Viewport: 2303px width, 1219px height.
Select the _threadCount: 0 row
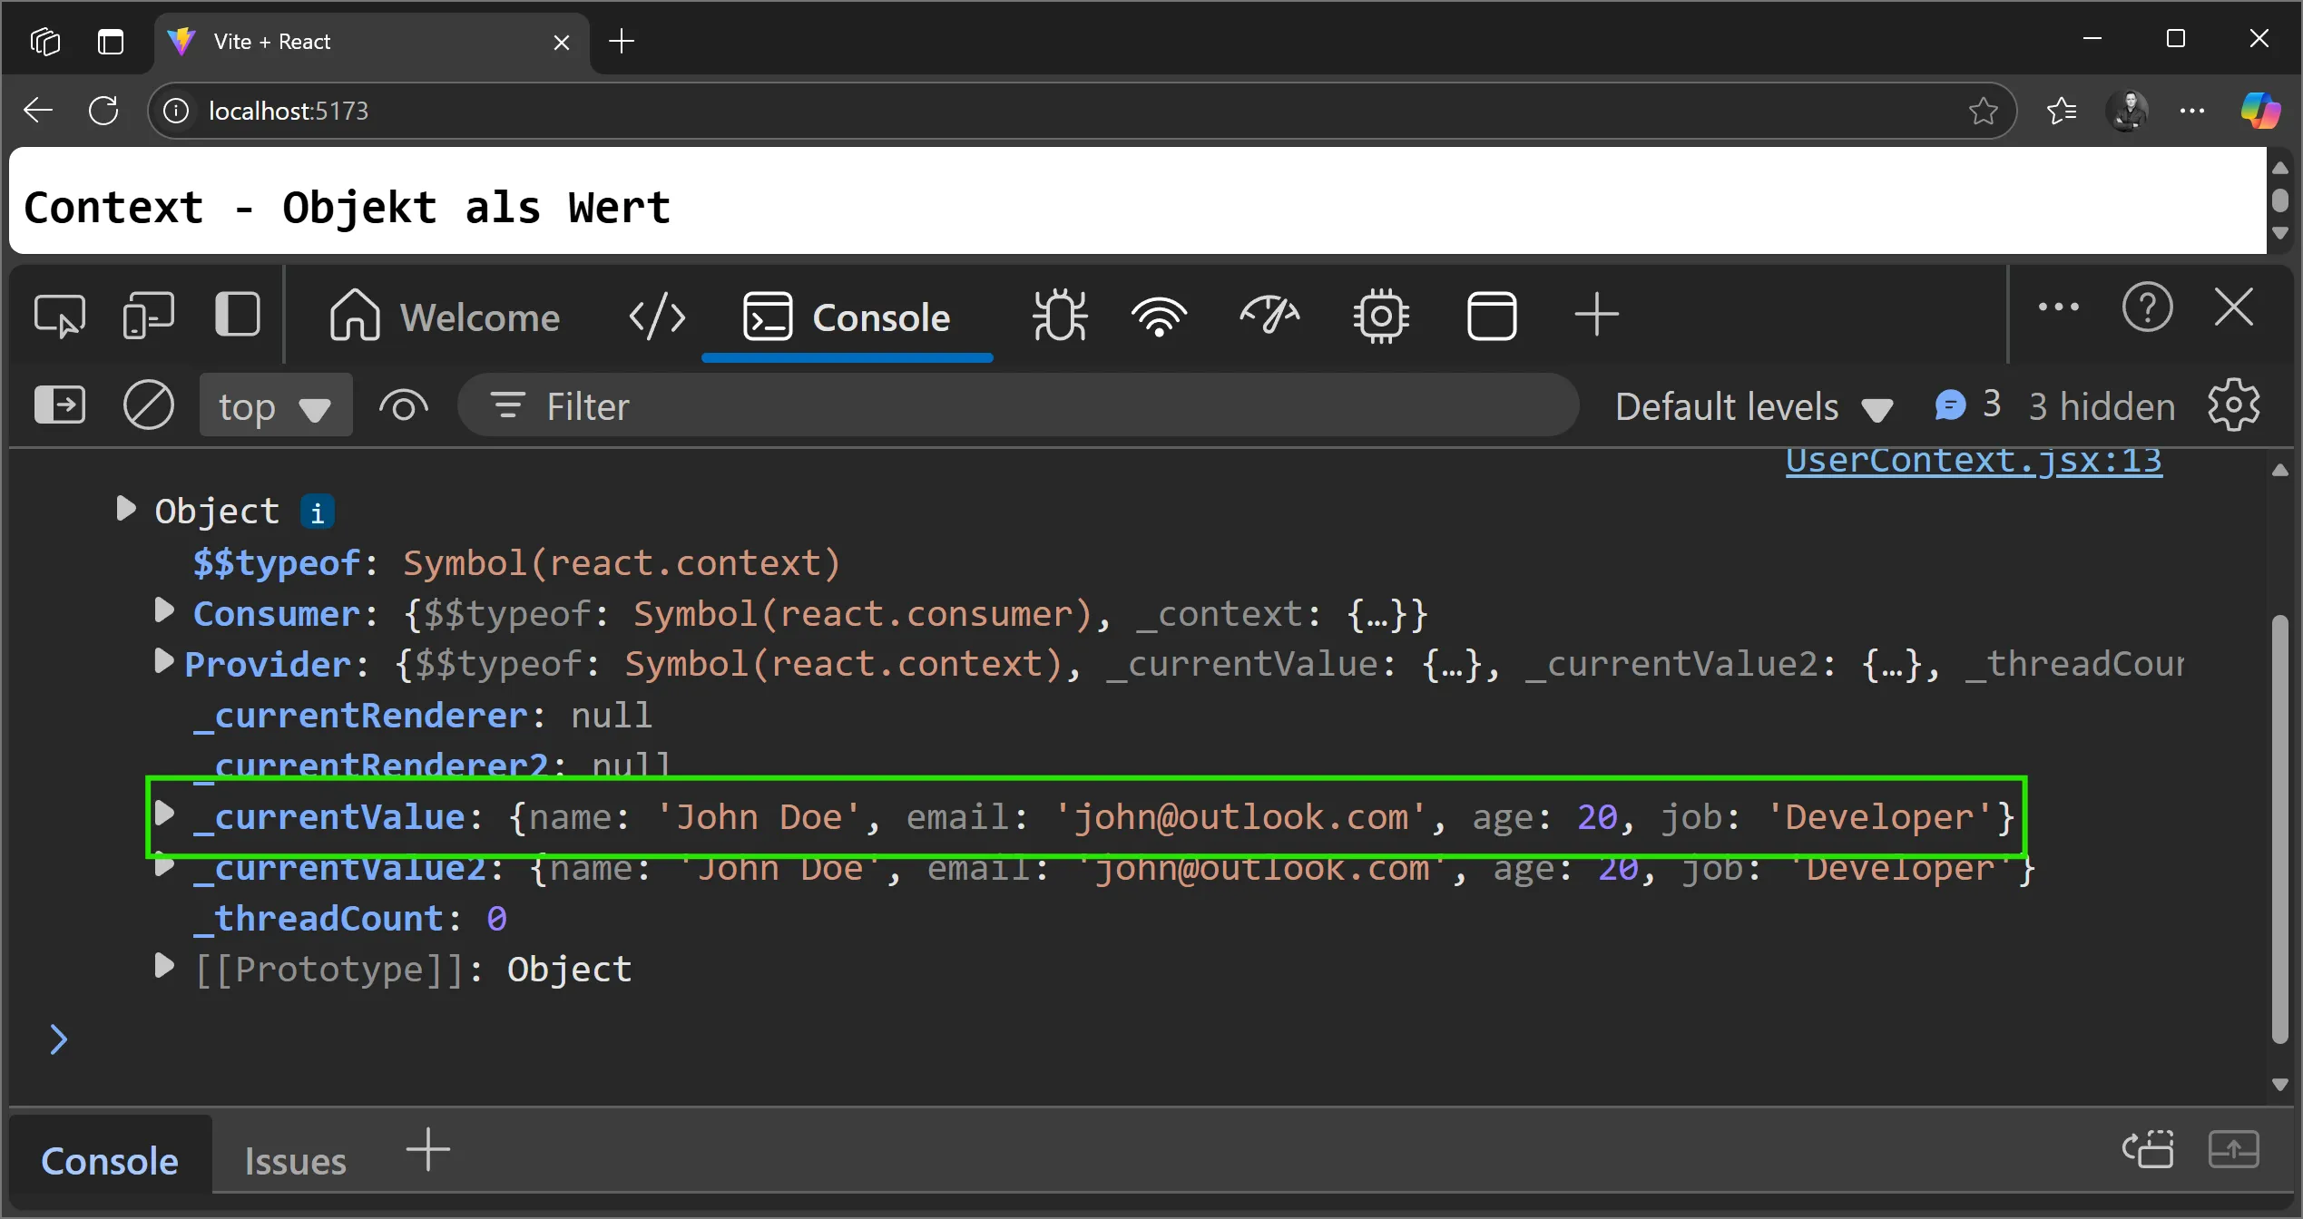350,919
